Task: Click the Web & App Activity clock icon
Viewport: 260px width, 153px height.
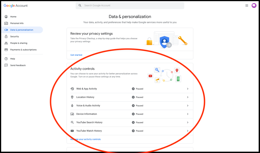Action: [x=72, y=89]
